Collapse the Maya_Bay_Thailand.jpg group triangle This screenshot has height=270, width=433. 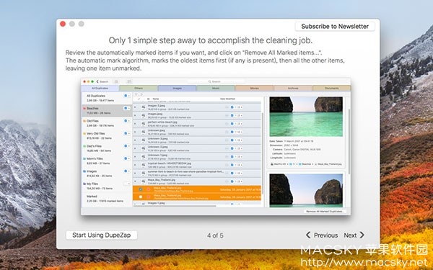click(135, 181)
